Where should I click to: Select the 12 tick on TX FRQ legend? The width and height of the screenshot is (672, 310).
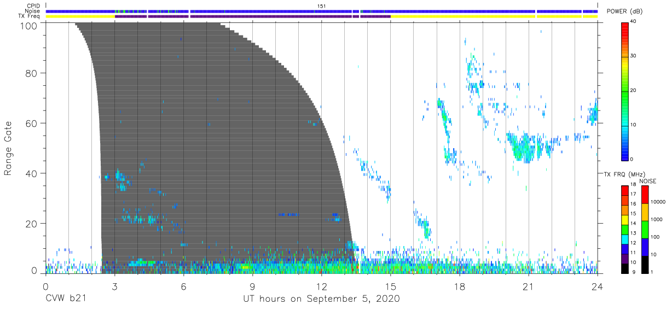[633, 243]
